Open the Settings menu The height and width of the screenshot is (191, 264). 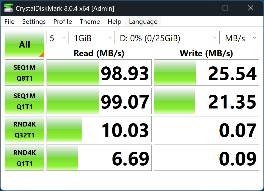pyautogui.click(x=34, y=22)
